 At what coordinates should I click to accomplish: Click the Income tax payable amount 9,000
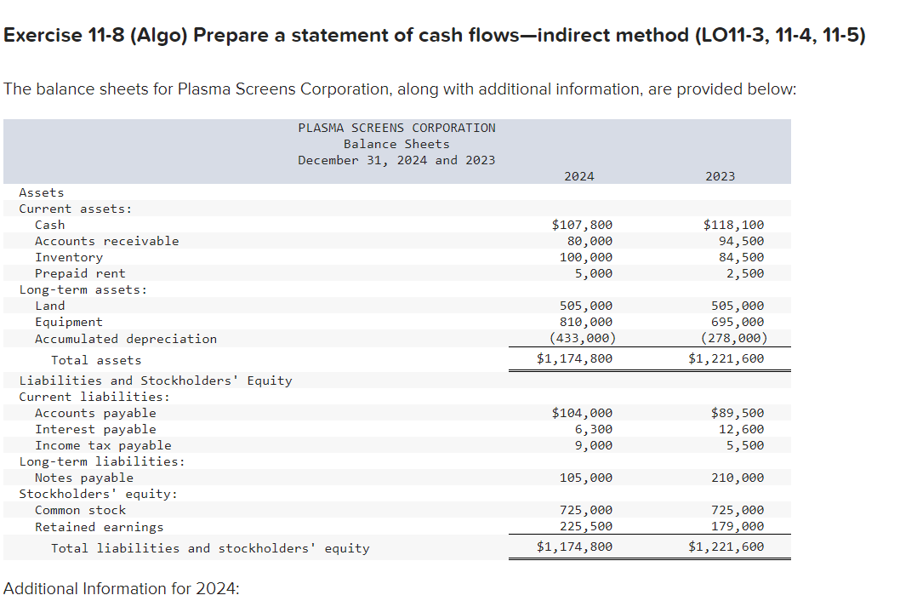point(595,444)
